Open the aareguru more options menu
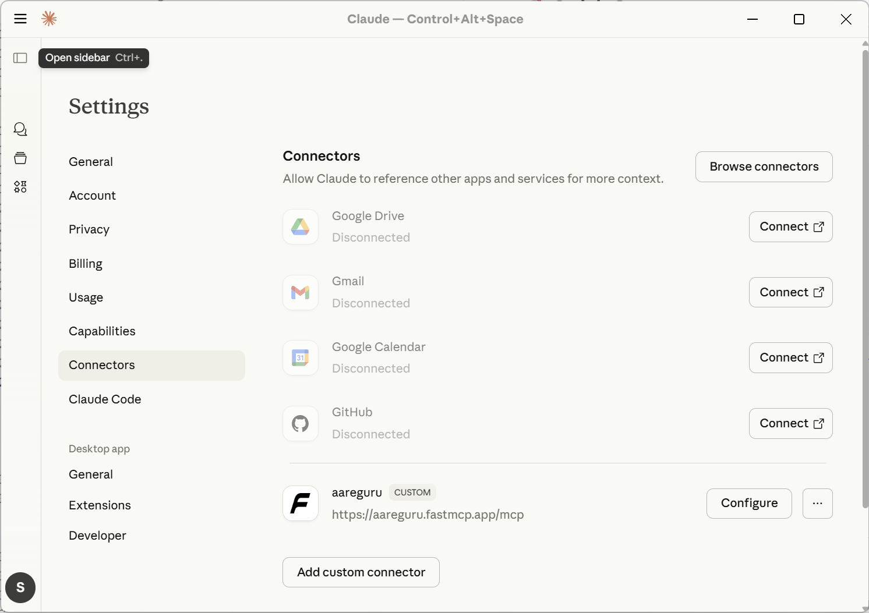The height and width of the screenshot is (613, 869). (x=817, y=503)
